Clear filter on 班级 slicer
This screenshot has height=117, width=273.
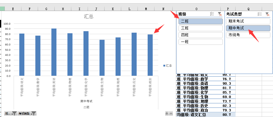[220, 14]
